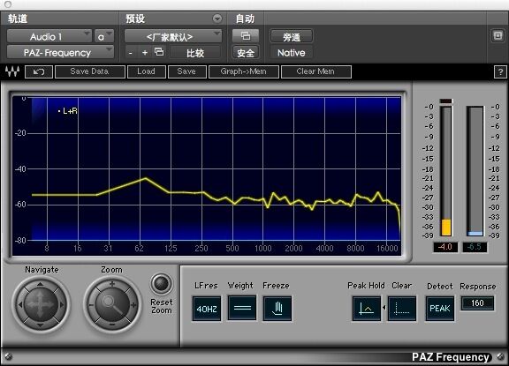Click the 自动 section header
The image size is (509, 366).
coord(245,19)
